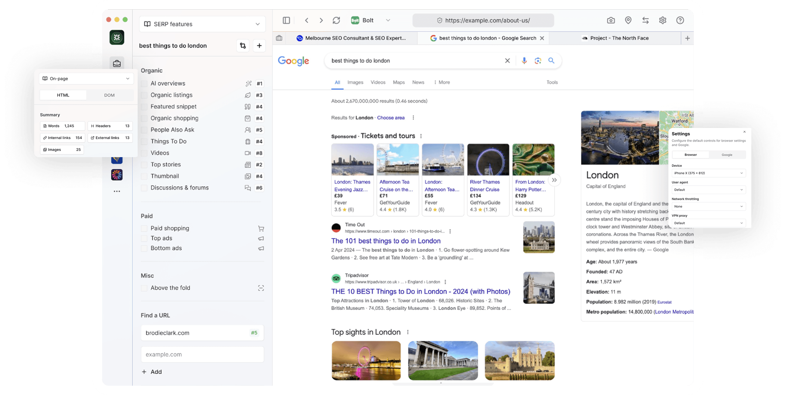Click the compare icon beside keyword title
Screen dimensions: 788x395
pos(243,46)
